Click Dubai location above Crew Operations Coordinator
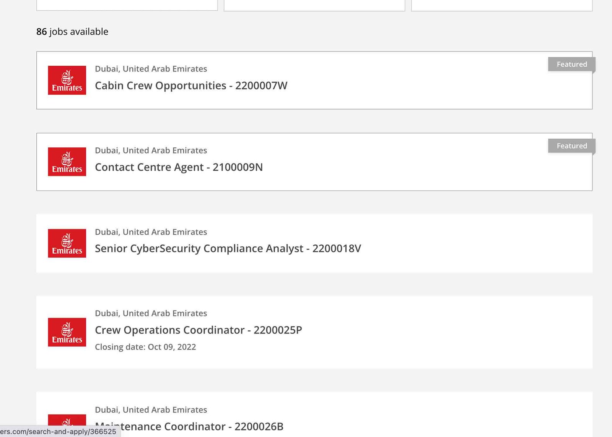Viewport: 612px width, 437px height. [x=151, y=313]
